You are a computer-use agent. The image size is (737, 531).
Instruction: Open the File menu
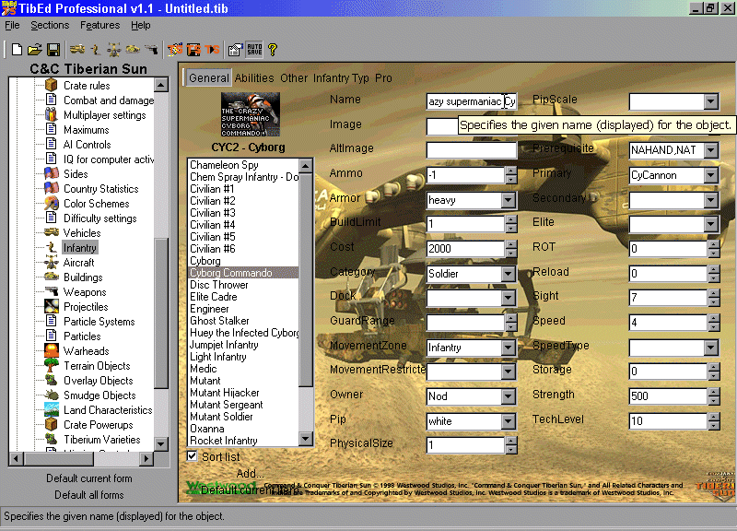12,26
